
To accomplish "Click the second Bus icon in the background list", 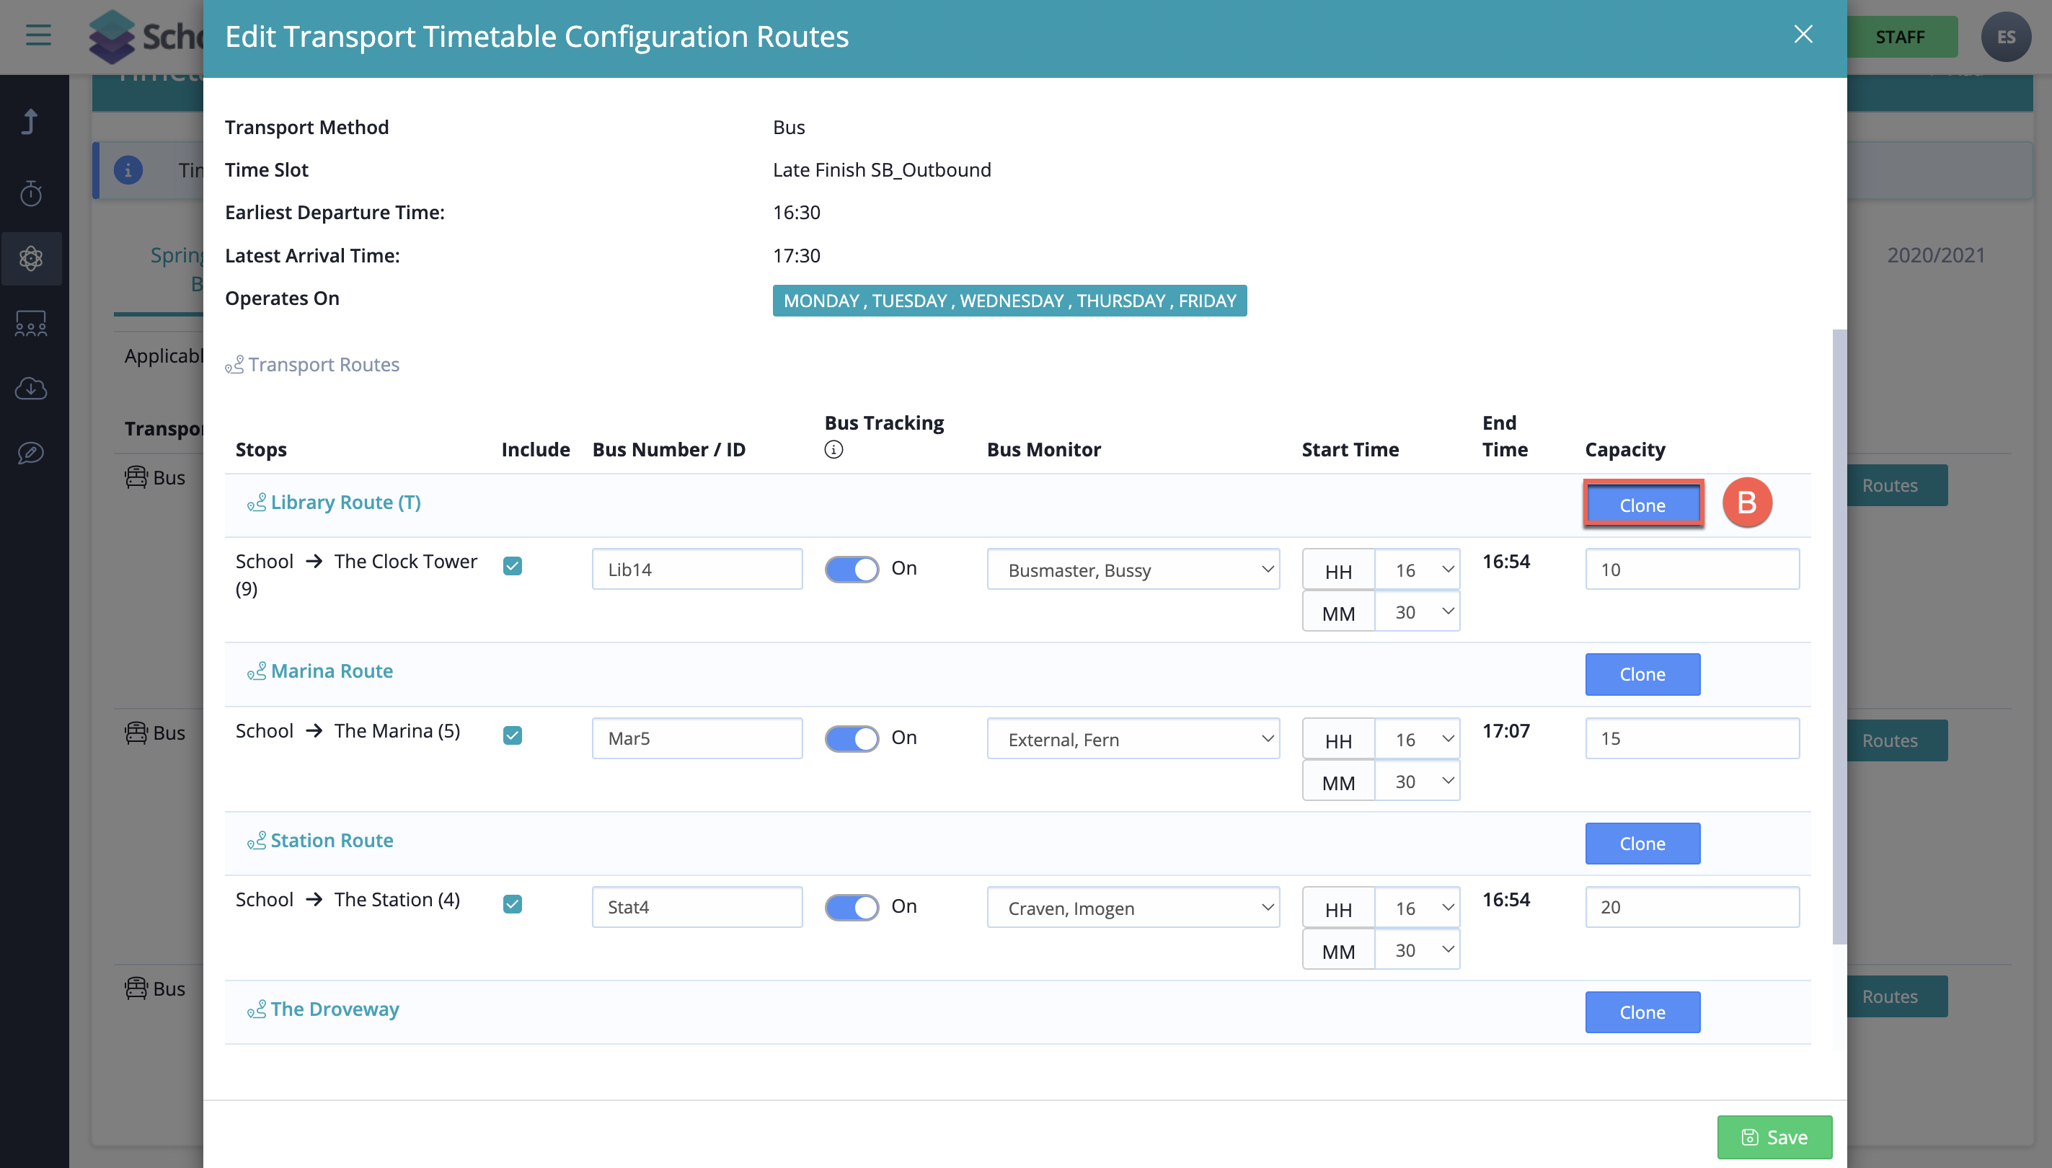I will [x=136, y=733].
